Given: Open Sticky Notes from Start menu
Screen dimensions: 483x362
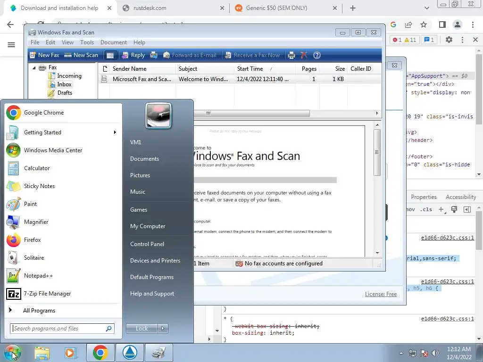Looking at the screenshot, I should tap(64, 186).
